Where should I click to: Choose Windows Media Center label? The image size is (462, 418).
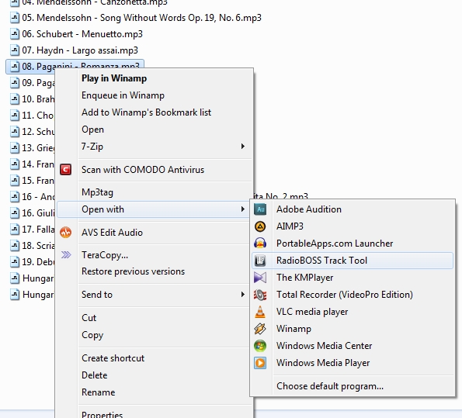click(324, 346)
